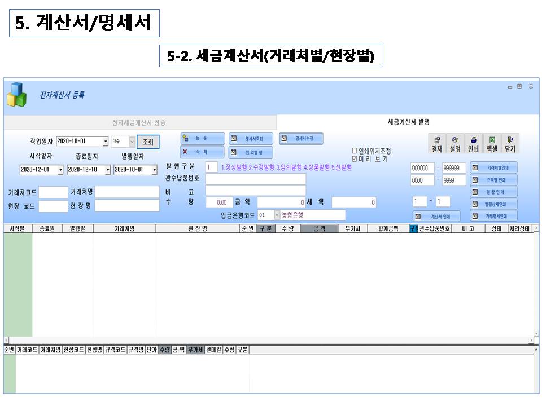Click the 등록 register button
The height and width of the screenshot is (406, 542).
pyautogui.click(x=202, y=138)
